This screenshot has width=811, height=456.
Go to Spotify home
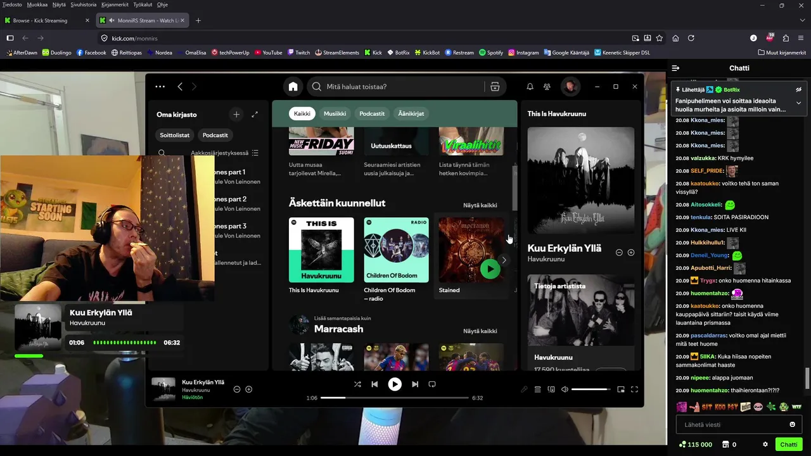click(293, 87)
